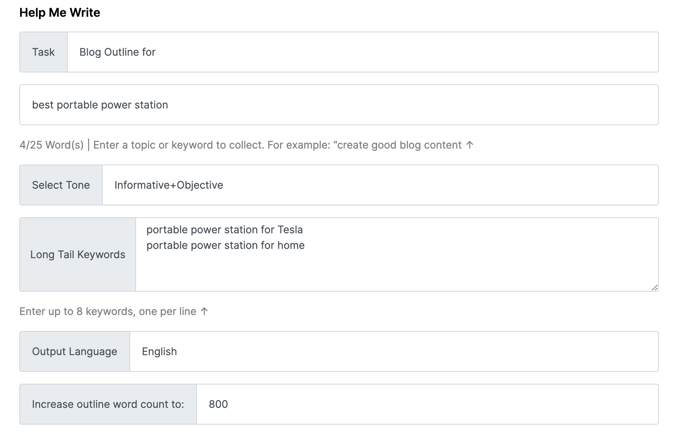Click the Task label
Viewport: 679px width, 448px height.
click(44, 52)
